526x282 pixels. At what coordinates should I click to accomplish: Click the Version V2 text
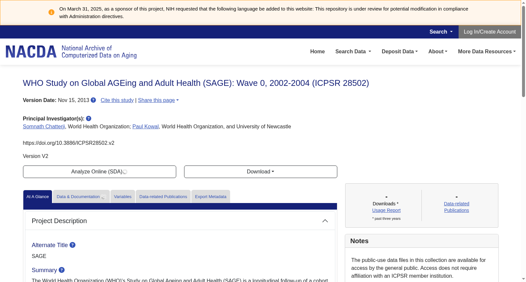point(36,156)
